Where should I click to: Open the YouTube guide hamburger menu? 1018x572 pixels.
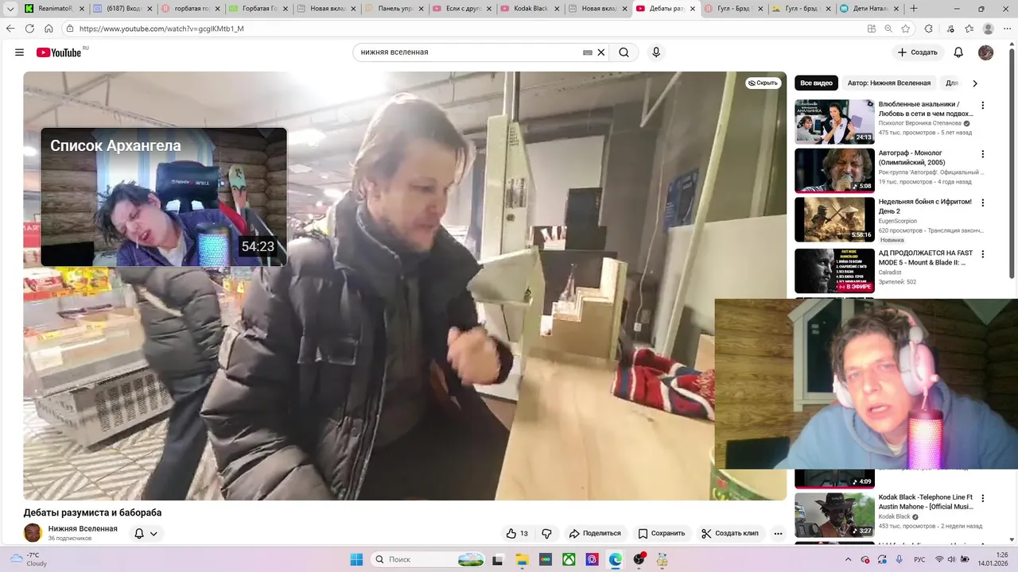pos(19,52)
